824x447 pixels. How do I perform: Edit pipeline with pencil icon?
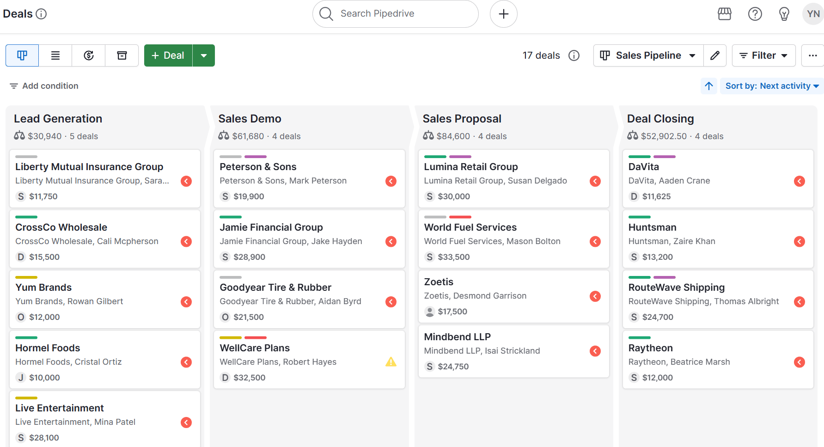[x=715, y=55]
